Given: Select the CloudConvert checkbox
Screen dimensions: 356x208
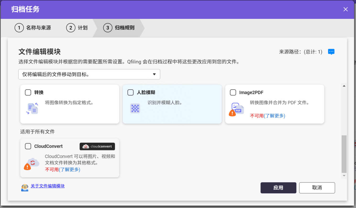Looking at the screenshot, I should (x=28, y=146).
